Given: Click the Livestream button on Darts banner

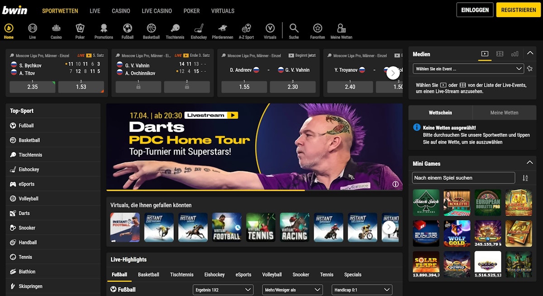Looking at the screenshot, I should click(x=211, y=115).
